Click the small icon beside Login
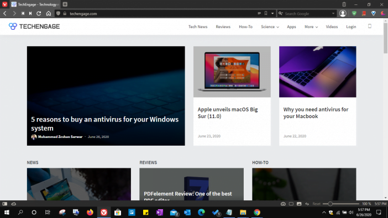This screenshot has height=218, width=388. click(370, 26)
